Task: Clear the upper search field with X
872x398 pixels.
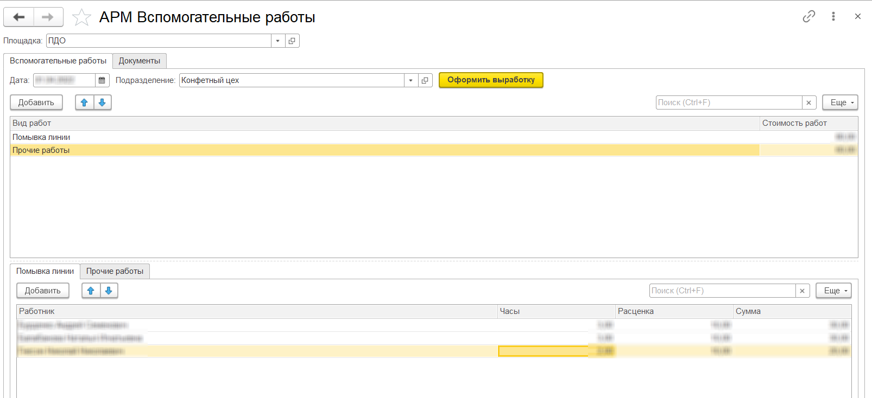Action: [x=808, y=102]
